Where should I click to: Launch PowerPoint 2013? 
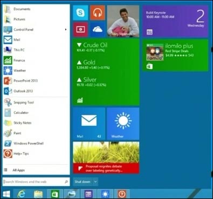[x=36, y=81]
